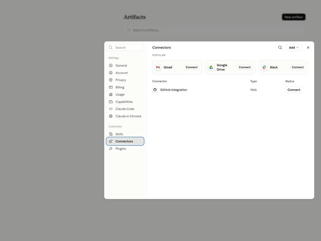Select the Billing section
This screenshot has height=241, width=321.
pyautogui.click(x=125, y=87)
